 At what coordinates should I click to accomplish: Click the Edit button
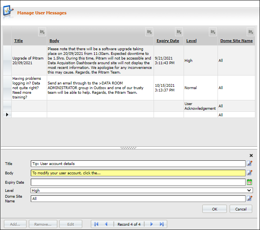pos(71,224)
